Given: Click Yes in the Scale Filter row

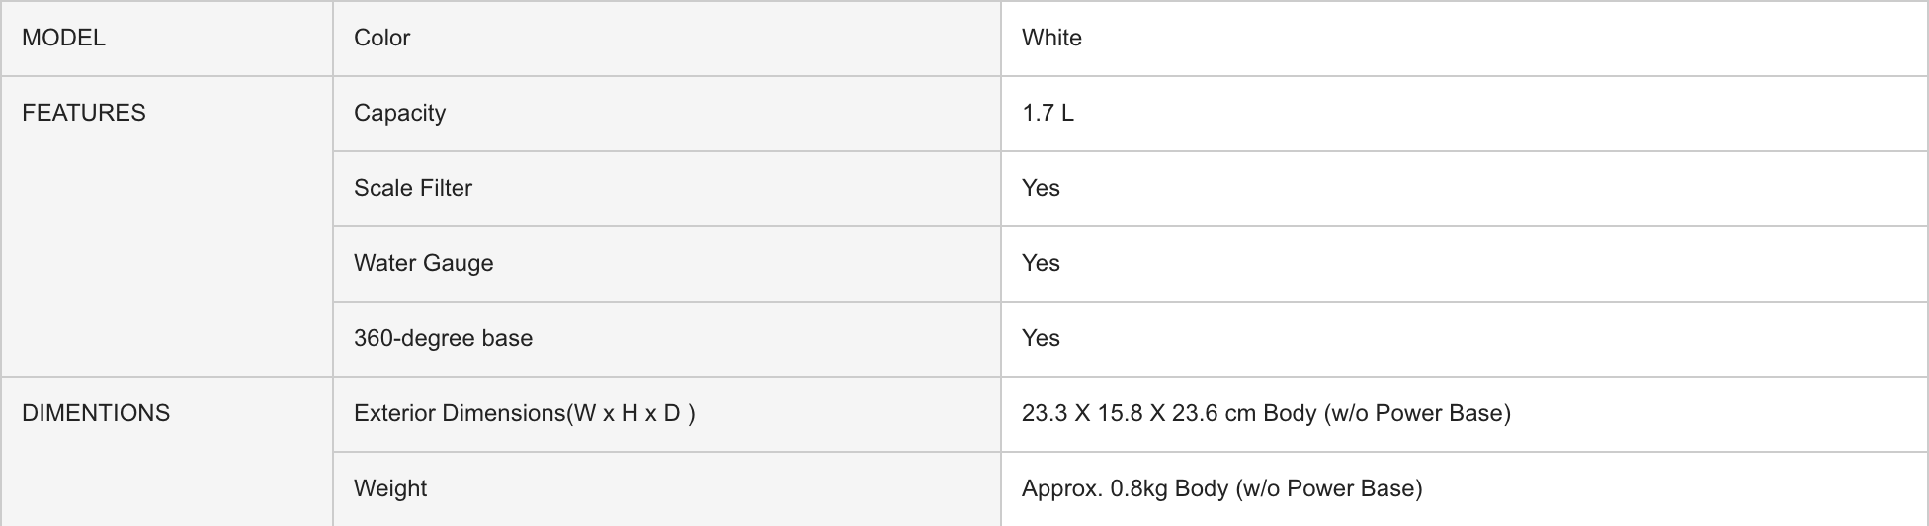Looking at the screenshot, I should point(1041,188).
